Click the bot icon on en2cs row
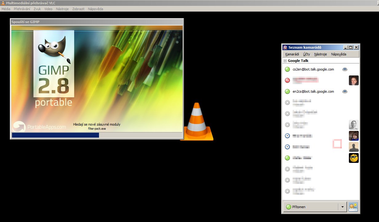The image size is (379, 222). (x=345, y=91)
